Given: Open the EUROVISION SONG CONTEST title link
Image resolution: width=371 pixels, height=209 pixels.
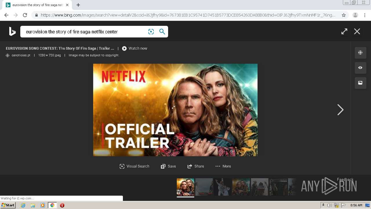Looking at the screenshot, I should 60,48.
